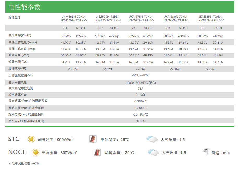Viewport: 240px width, 171px height.
Task: Select the model name JKM585N-72HL4-V
Action: 210,20
